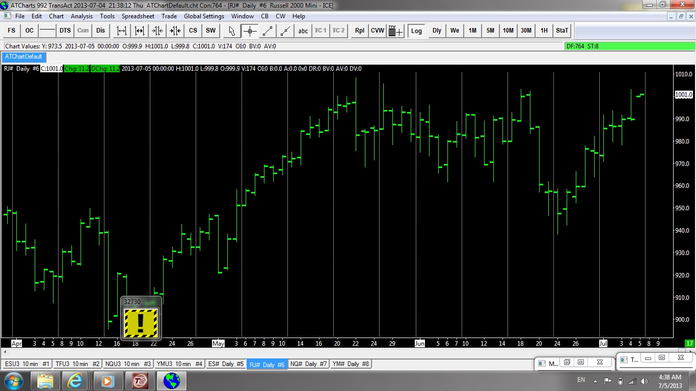Image resolution: width=696 pixels, height=391 pixels.
Task: Click the Rpl toolbar button
Action: [360, 31]
